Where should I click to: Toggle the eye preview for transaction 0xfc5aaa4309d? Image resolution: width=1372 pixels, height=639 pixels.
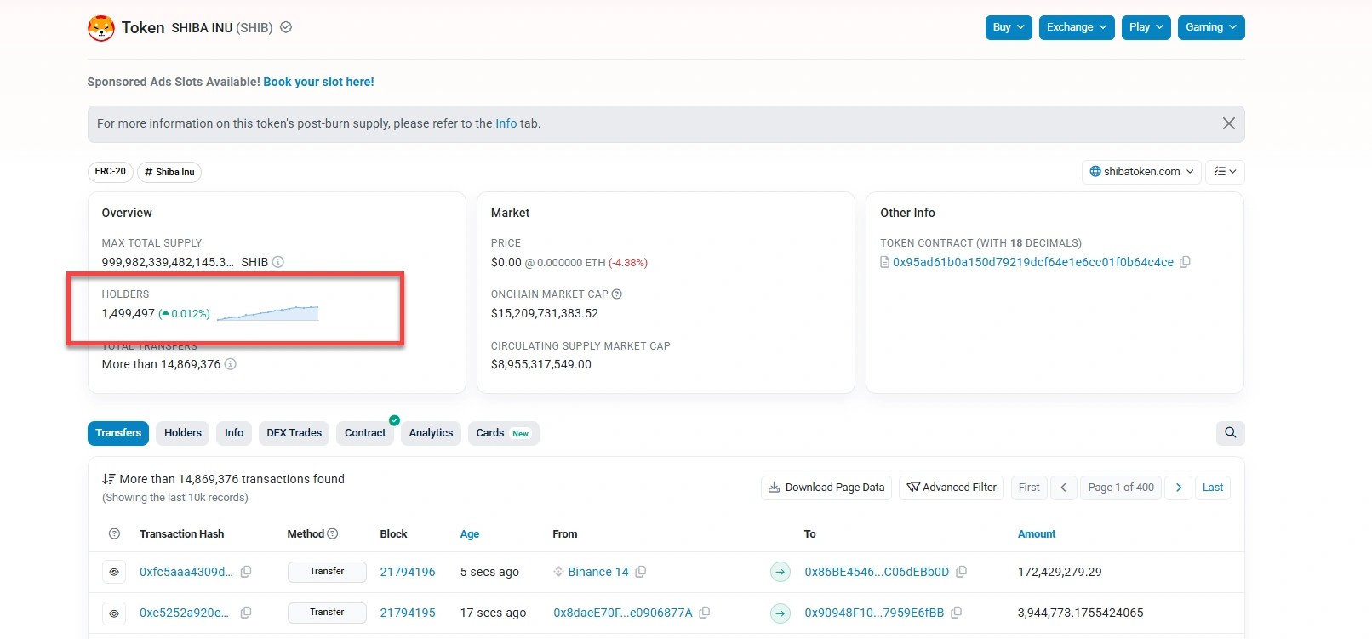coord(114,572)
